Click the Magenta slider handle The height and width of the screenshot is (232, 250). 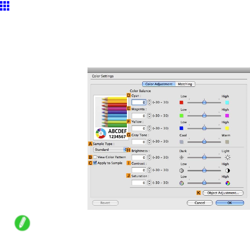(x=204, y=115)
